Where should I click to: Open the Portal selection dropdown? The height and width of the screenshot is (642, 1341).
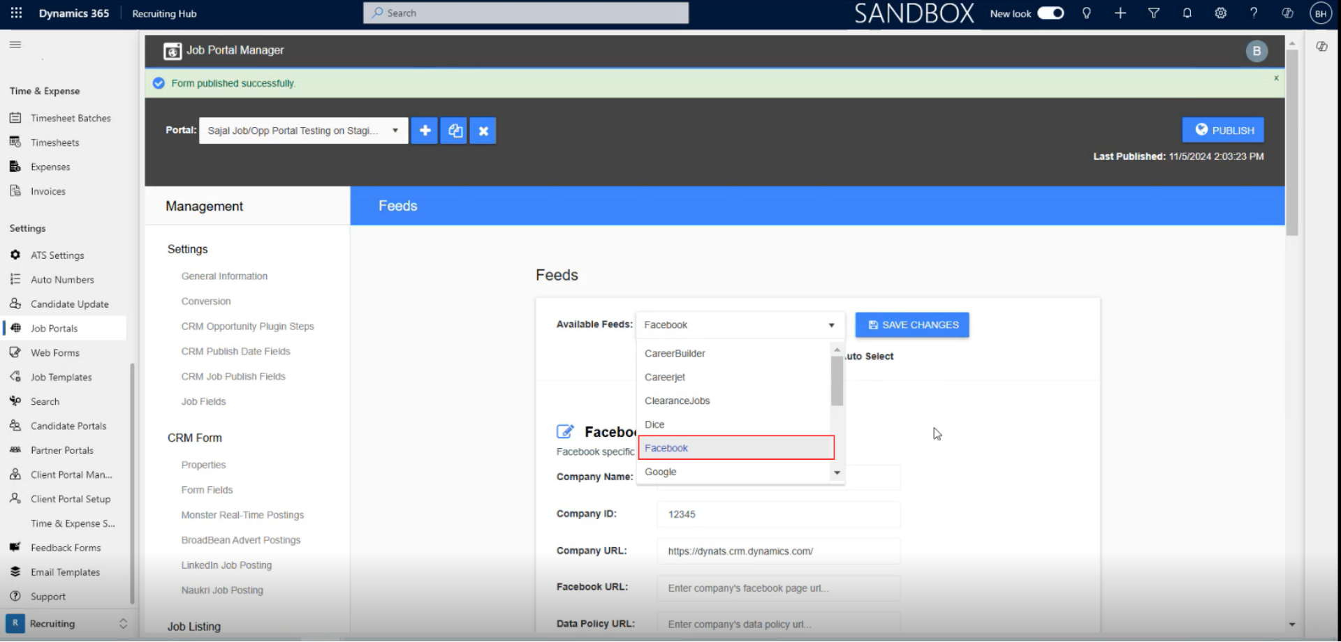[x=304, y=130]
